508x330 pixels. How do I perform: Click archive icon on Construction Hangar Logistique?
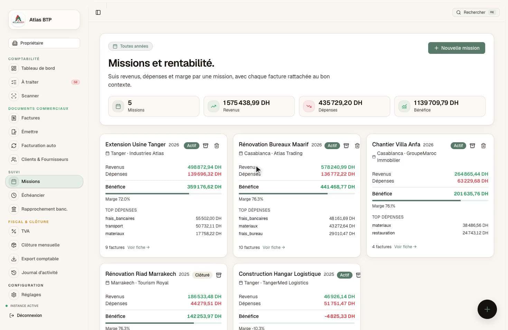tap(358, 275)
